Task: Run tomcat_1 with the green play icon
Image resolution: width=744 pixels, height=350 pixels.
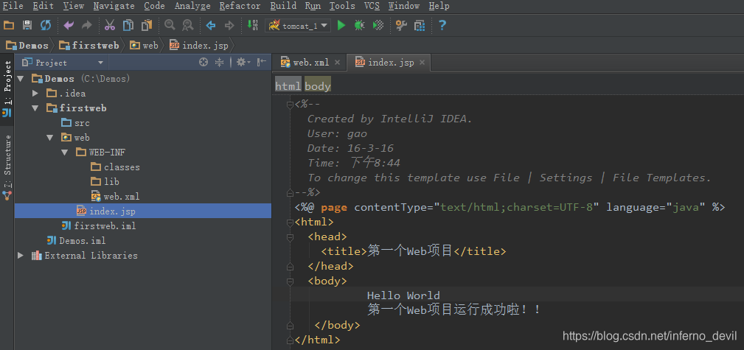Action: [x=341, y=26]
